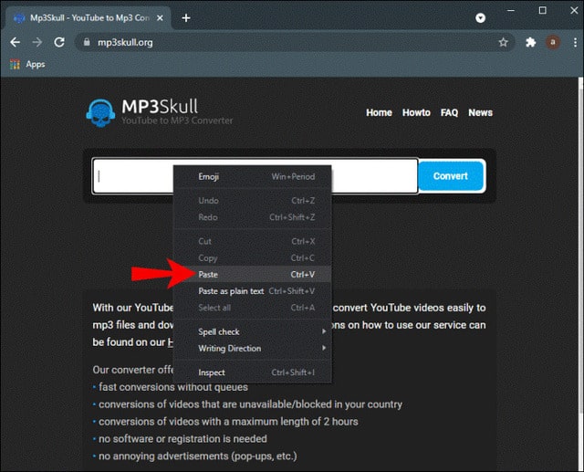Click the mp3skull.org address bar
Image resolution: width=584 pixels, height=472 pixels.
pos(294,42)
